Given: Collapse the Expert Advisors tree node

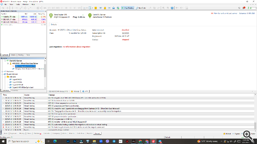Looking at the screenshot, I should pyautogui.click(x=2, y=74).
